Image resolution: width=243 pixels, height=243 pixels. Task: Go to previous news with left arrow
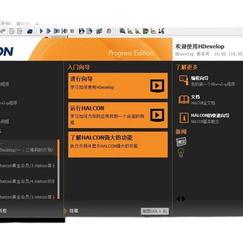(x=178, y=199)
